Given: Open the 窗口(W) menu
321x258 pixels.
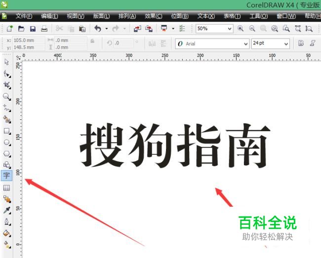Looking at the screenshot, I should click(286, 16).
